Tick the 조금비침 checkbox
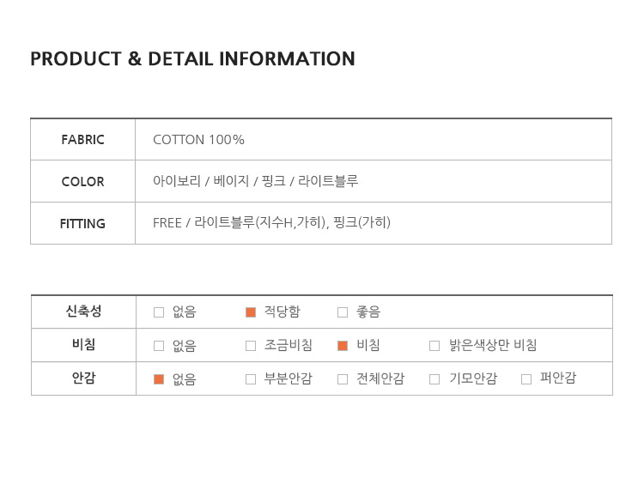This screenshot has height=478, width=644. click(251, 346)
